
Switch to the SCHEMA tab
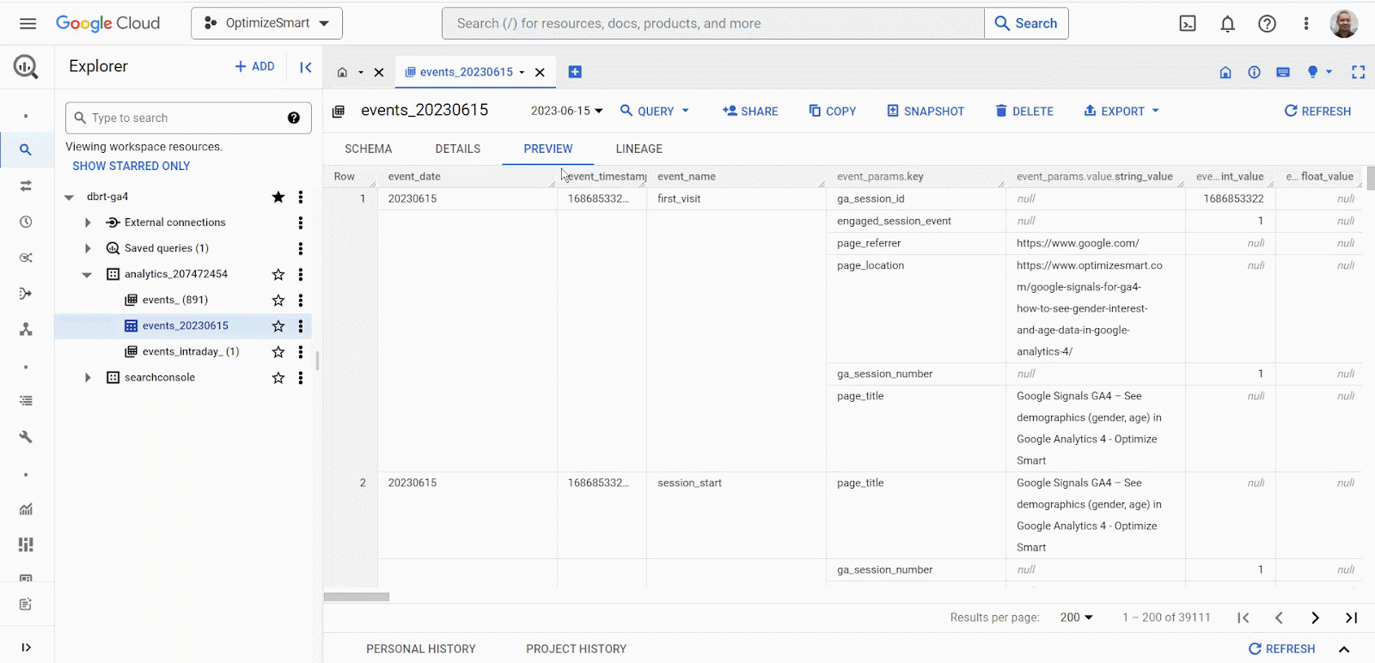(368, 149)
